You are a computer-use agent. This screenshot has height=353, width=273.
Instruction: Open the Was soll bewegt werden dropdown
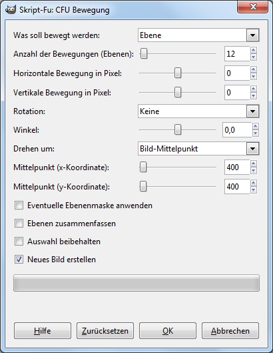[x=198, y=35]
